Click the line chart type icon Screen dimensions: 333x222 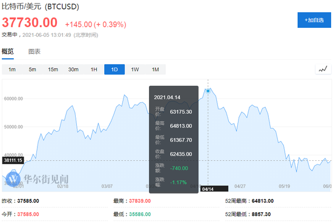[323, 69]
